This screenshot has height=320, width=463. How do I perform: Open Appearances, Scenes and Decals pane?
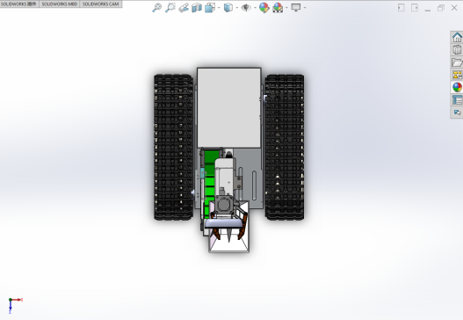click(x=457, y=87)
